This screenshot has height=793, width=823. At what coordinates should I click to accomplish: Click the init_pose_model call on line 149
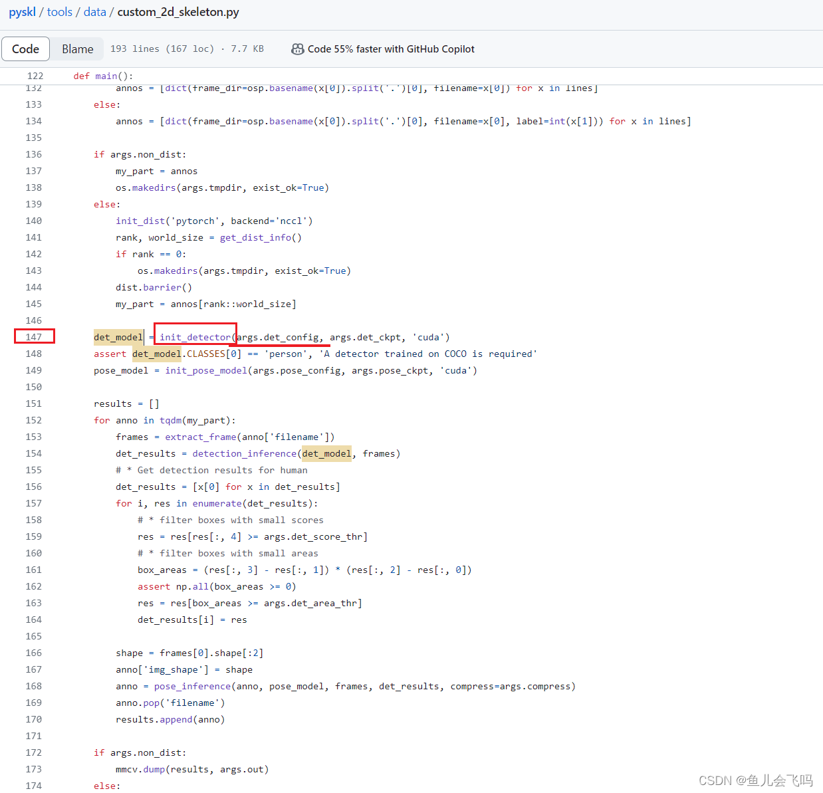[205, 370]
